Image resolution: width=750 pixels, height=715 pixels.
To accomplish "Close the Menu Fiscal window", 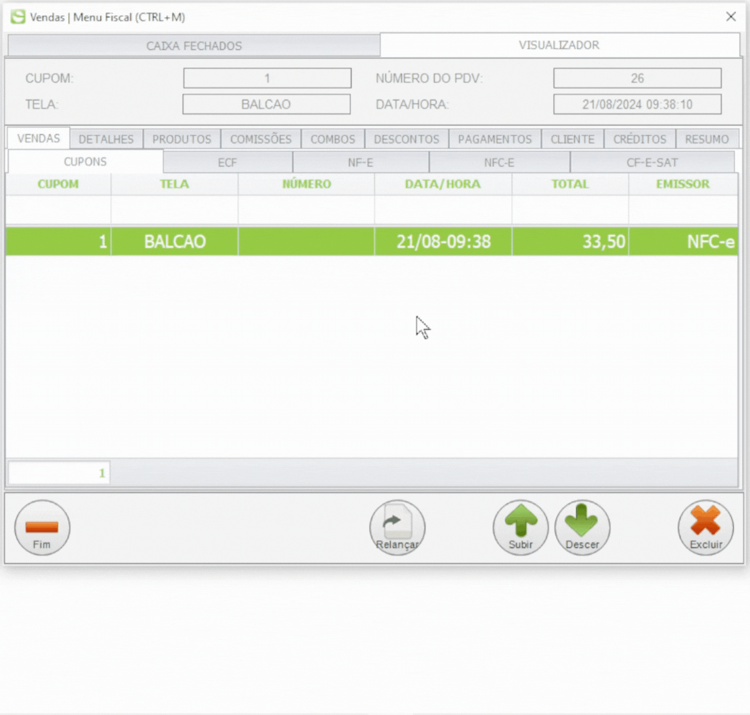I will 731,17.
